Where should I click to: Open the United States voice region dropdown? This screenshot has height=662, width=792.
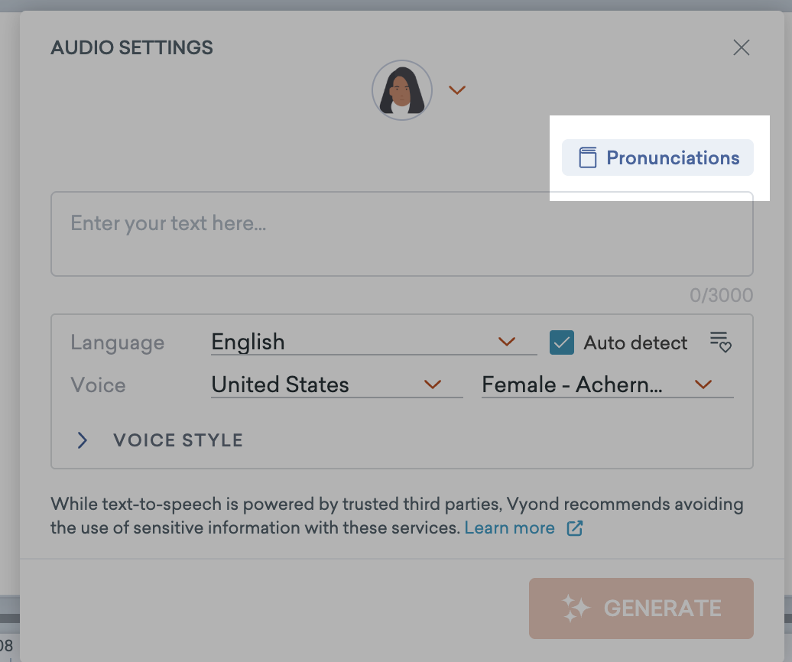(x=321, y=385)
